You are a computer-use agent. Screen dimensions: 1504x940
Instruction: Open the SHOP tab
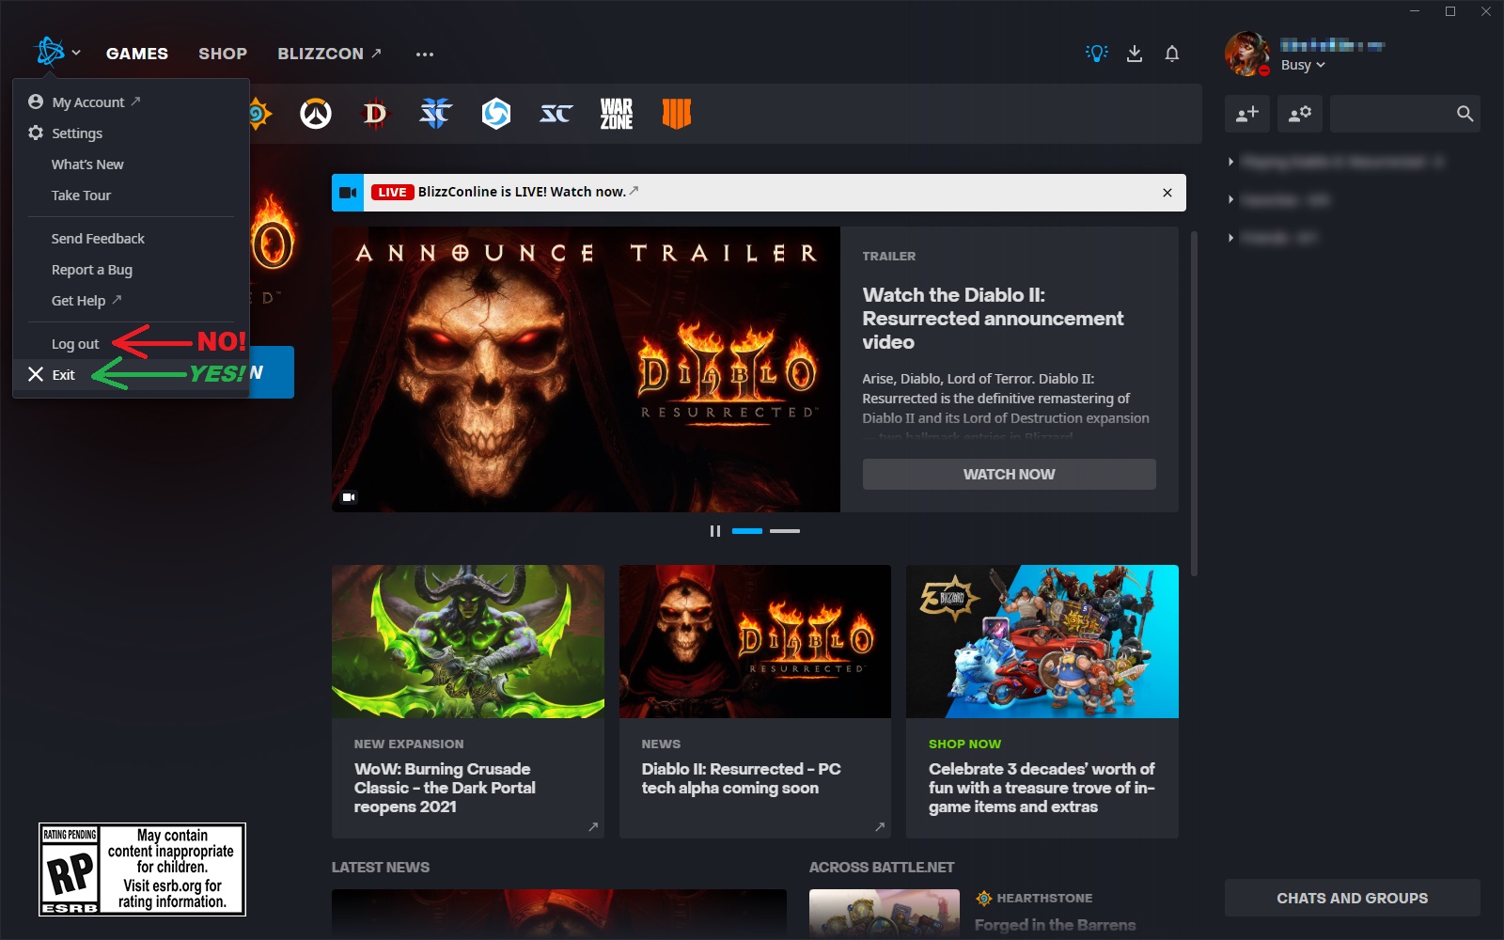tap(223, 54)
